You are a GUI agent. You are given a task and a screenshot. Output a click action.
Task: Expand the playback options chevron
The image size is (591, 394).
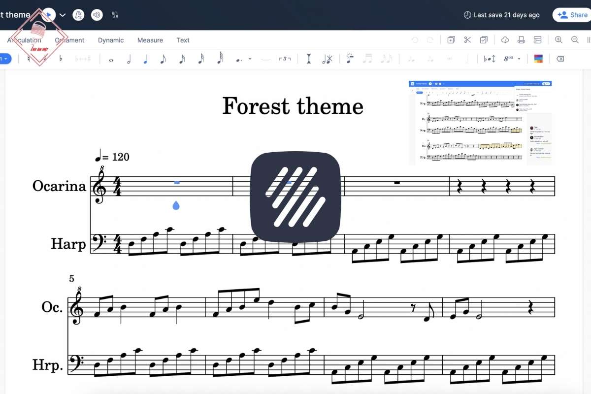tap(63, 15)
